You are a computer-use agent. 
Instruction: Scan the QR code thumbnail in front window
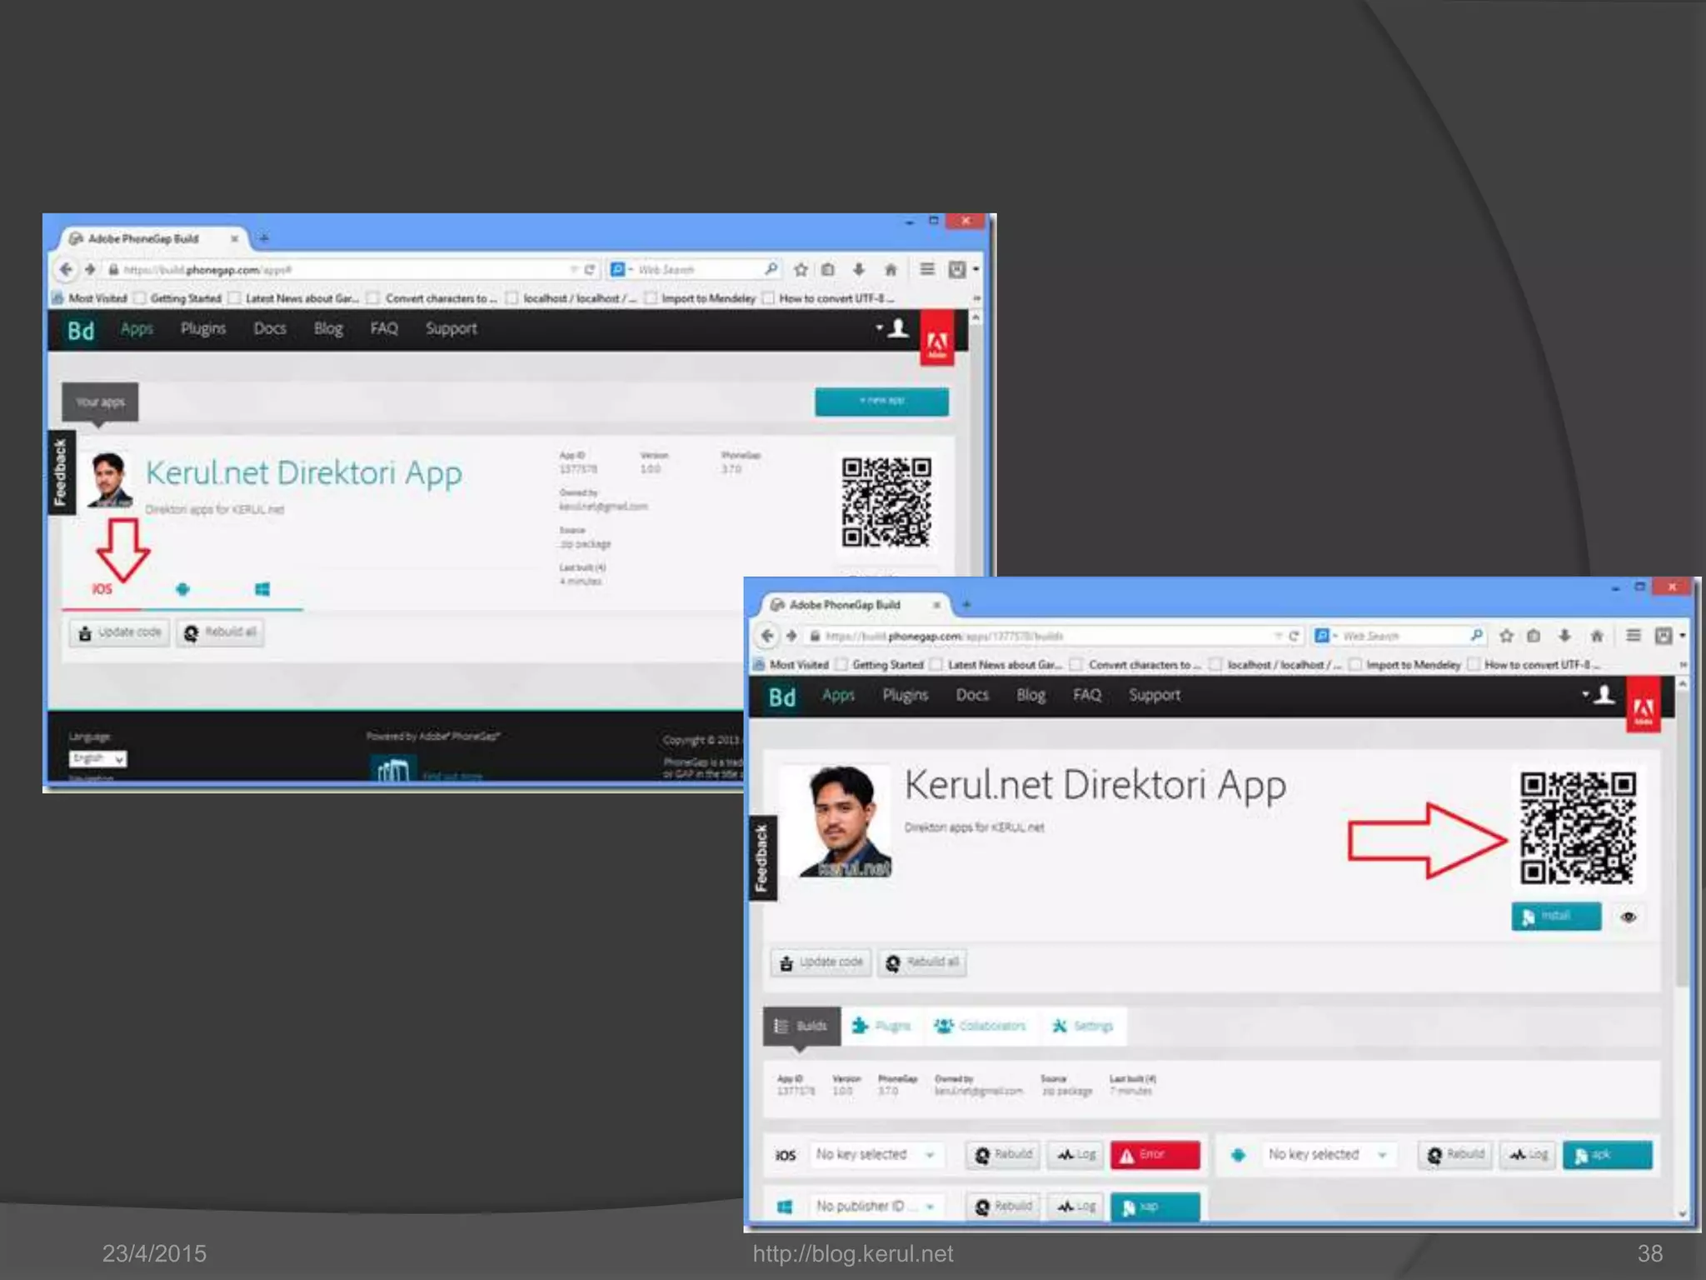coord(1577,827)
